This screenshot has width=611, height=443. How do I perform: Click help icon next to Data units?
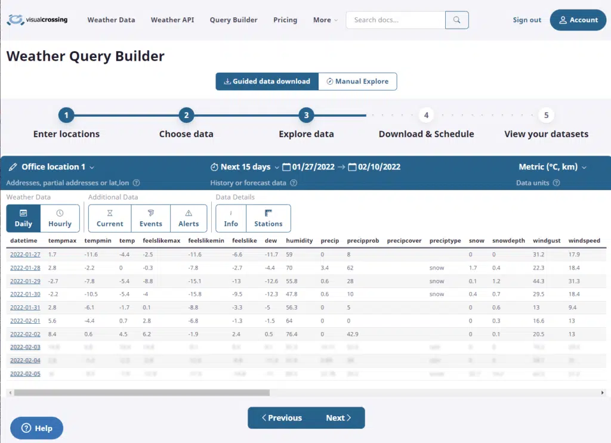pos(556,183)
